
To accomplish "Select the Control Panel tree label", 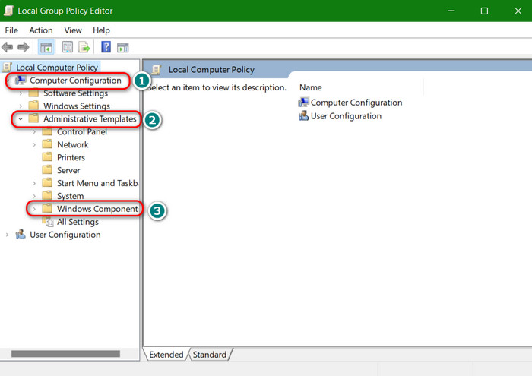I will point(82,131).
